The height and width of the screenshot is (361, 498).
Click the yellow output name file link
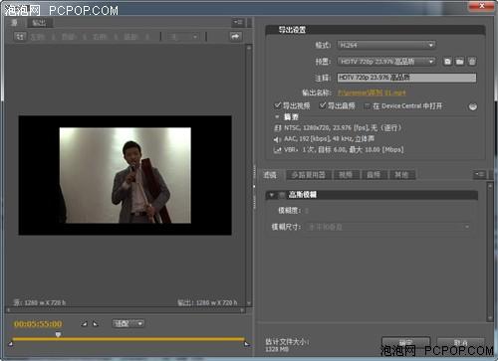point(372,92)
